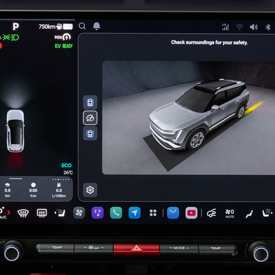275x275 pixels.
Task: Decrease fan speed on fan OFF rocker
Action: (x=85, y=248)
